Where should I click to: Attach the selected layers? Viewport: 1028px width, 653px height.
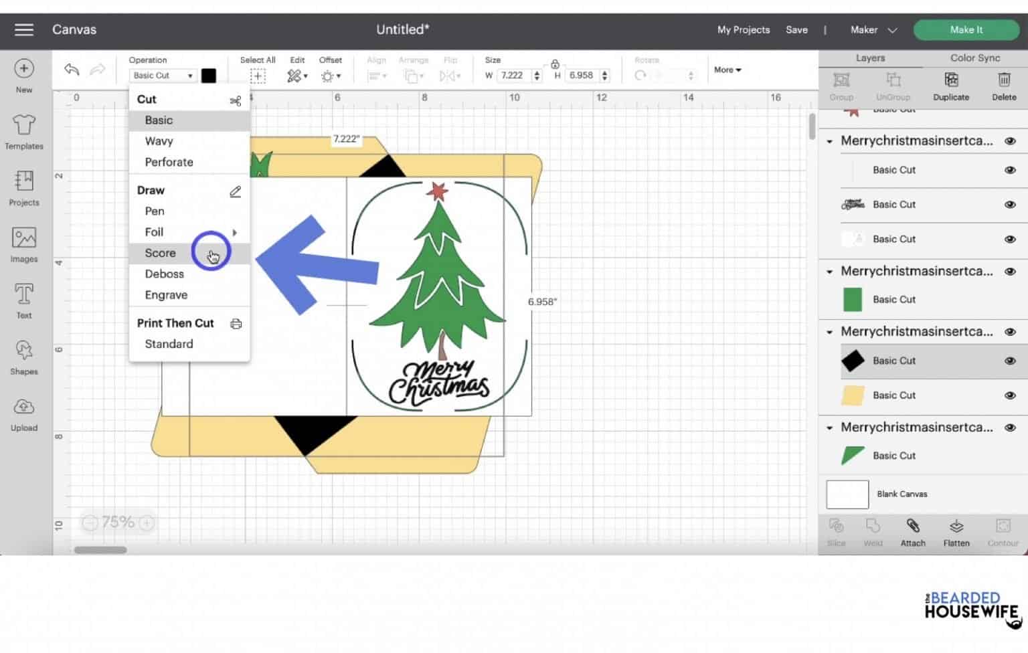(912, 532)
